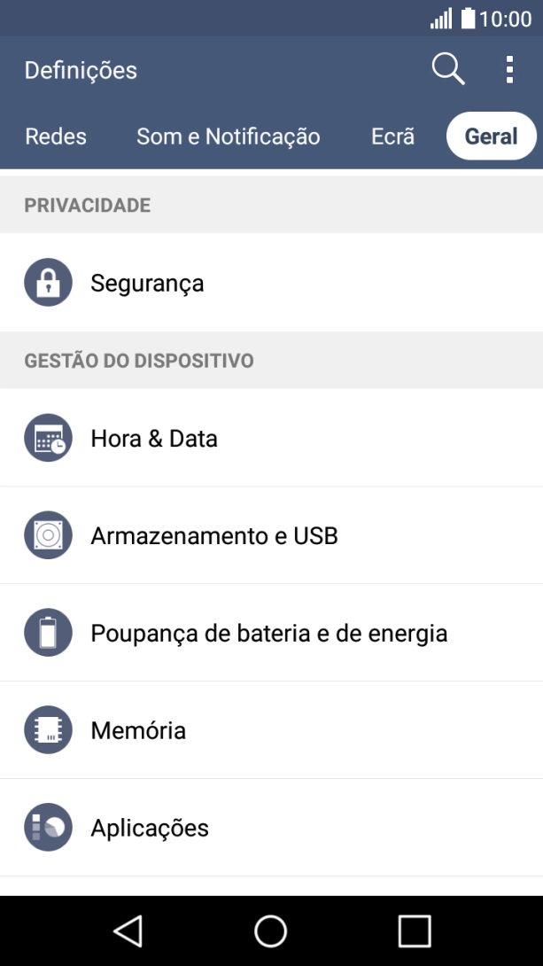
Task: Switch to the Som e Notificação tab
Action: tap(228, 136)
